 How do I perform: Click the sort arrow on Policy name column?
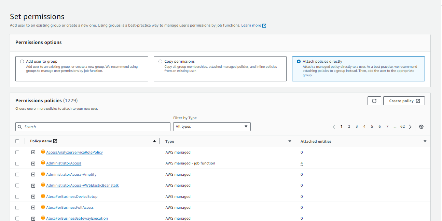pos(154,141)
